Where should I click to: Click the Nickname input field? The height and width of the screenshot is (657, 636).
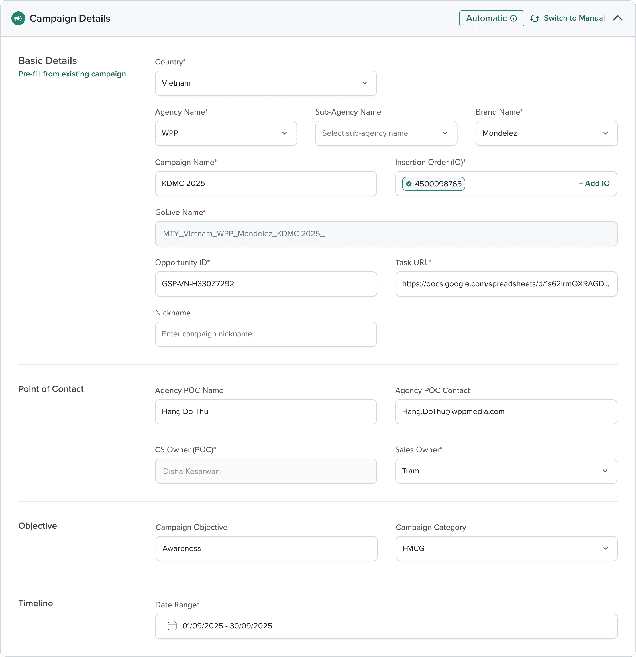click(266, 334)
